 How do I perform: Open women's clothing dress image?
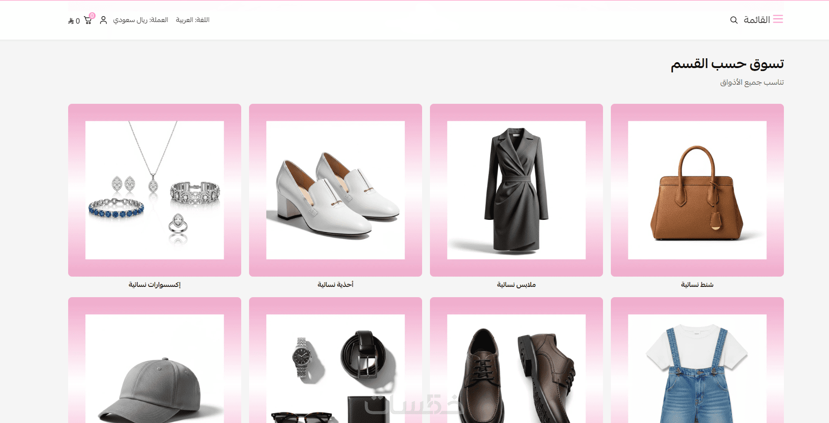point(516,190)
